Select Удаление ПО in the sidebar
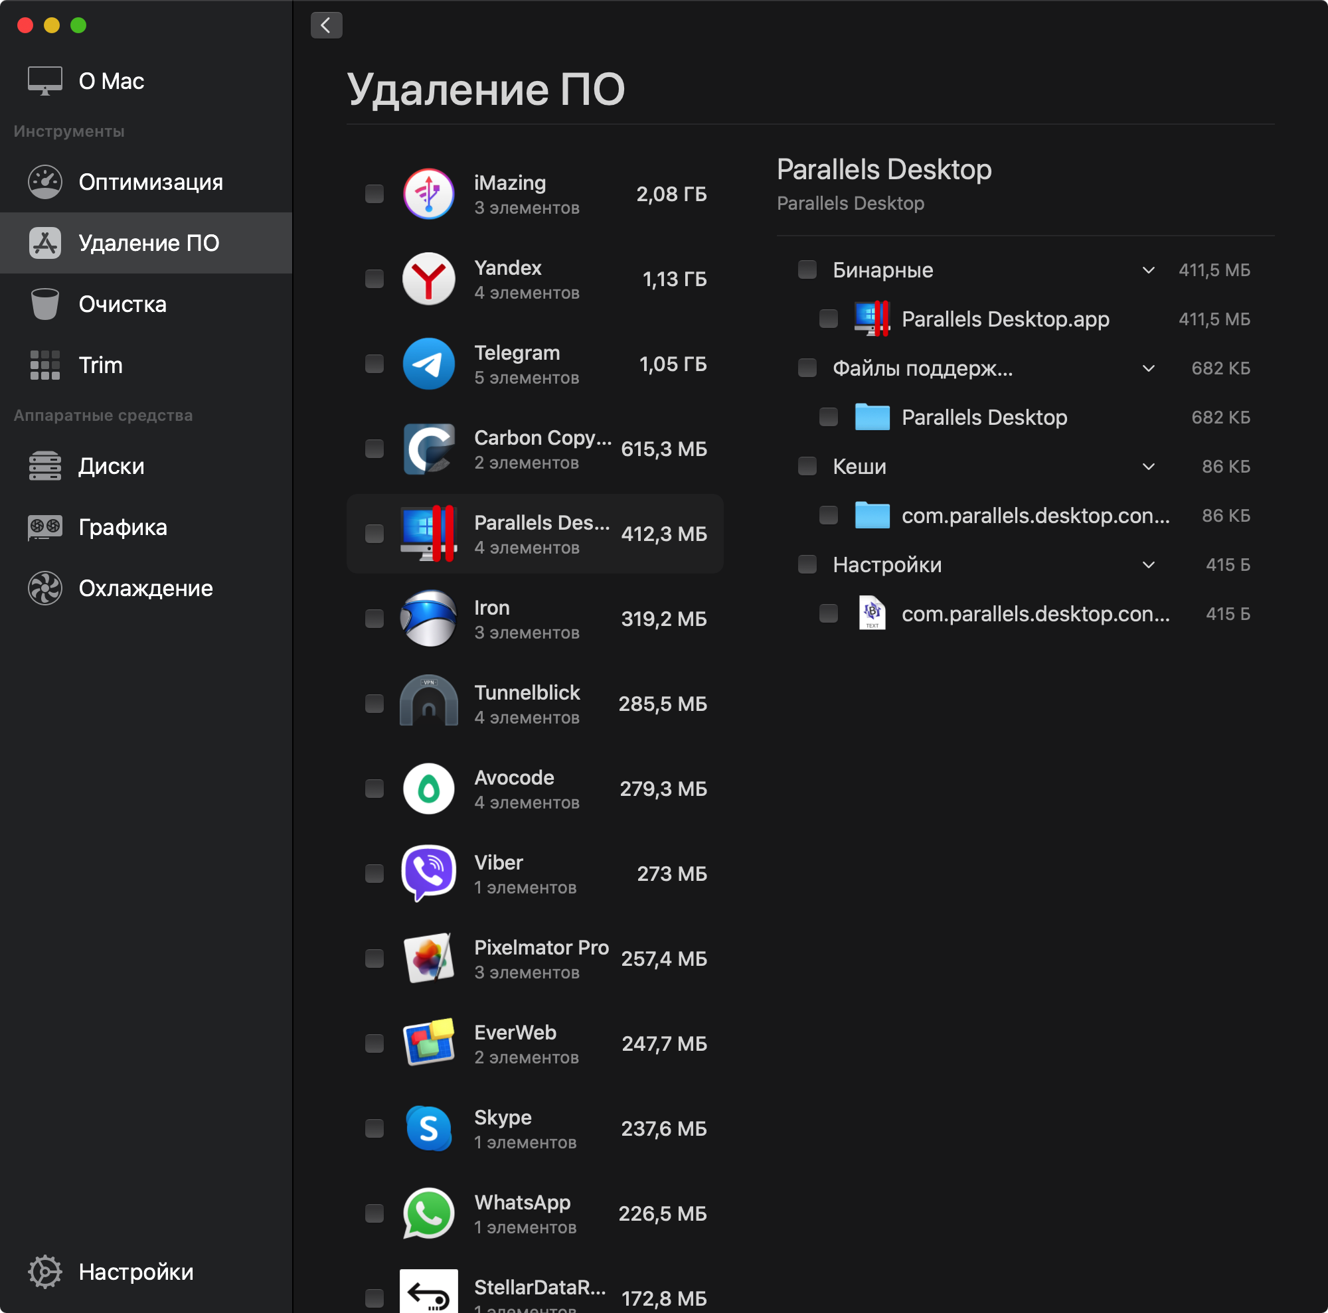 [145, 243]
